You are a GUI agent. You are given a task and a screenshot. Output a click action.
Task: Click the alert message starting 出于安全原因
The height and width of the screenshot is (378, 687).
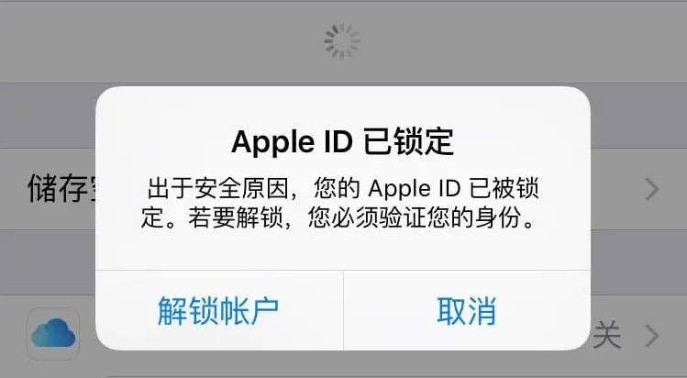[x=339, y=203]
